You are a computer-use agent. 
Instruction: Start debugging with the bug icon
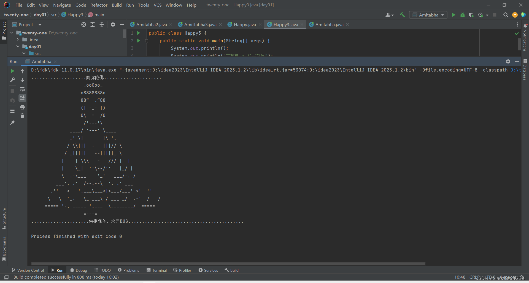(463, 15)
